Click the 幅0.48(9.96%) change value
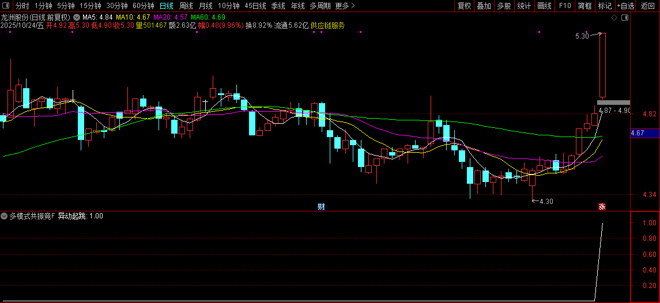 (221, 26)
